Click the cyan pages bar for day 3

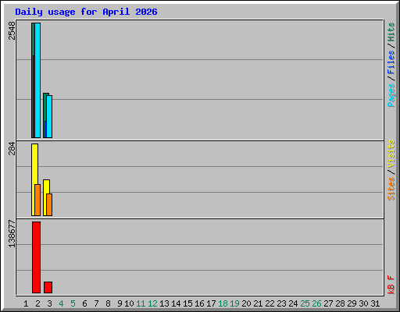coord(49,116)
